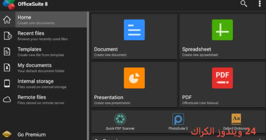Select the Home house icon
Viewport: 266px width, 140px height.
click(7, 20)
